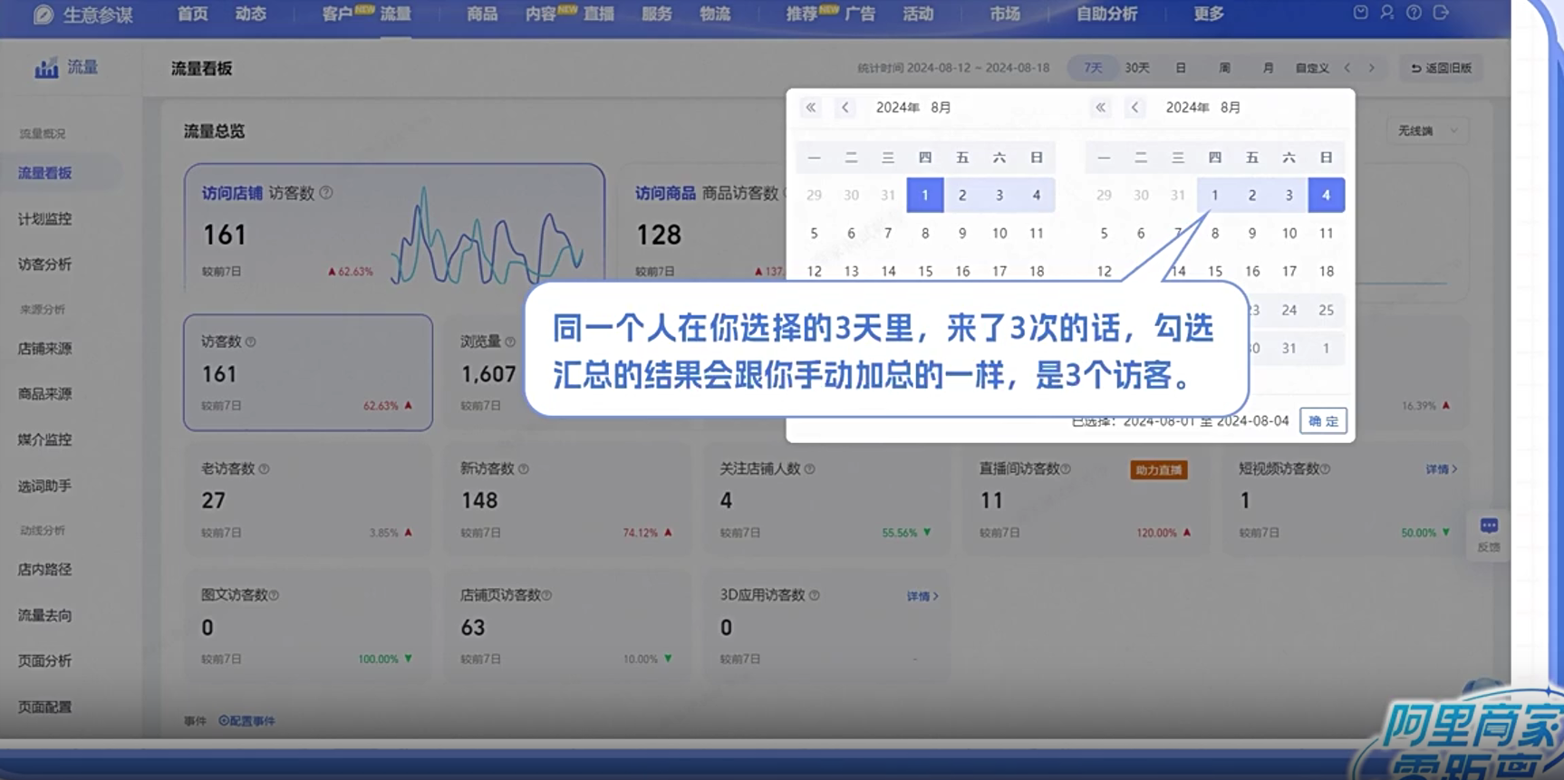Toggle the 访客数 161 metric card
This screenshot has height=780, width=1564.
coord(308,372)
